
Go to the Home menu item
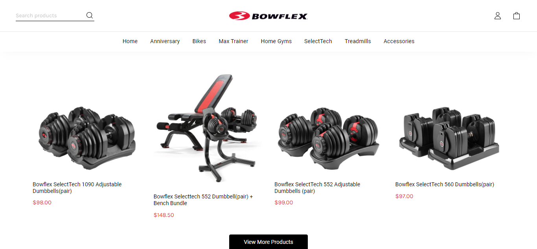coord(130,41)
